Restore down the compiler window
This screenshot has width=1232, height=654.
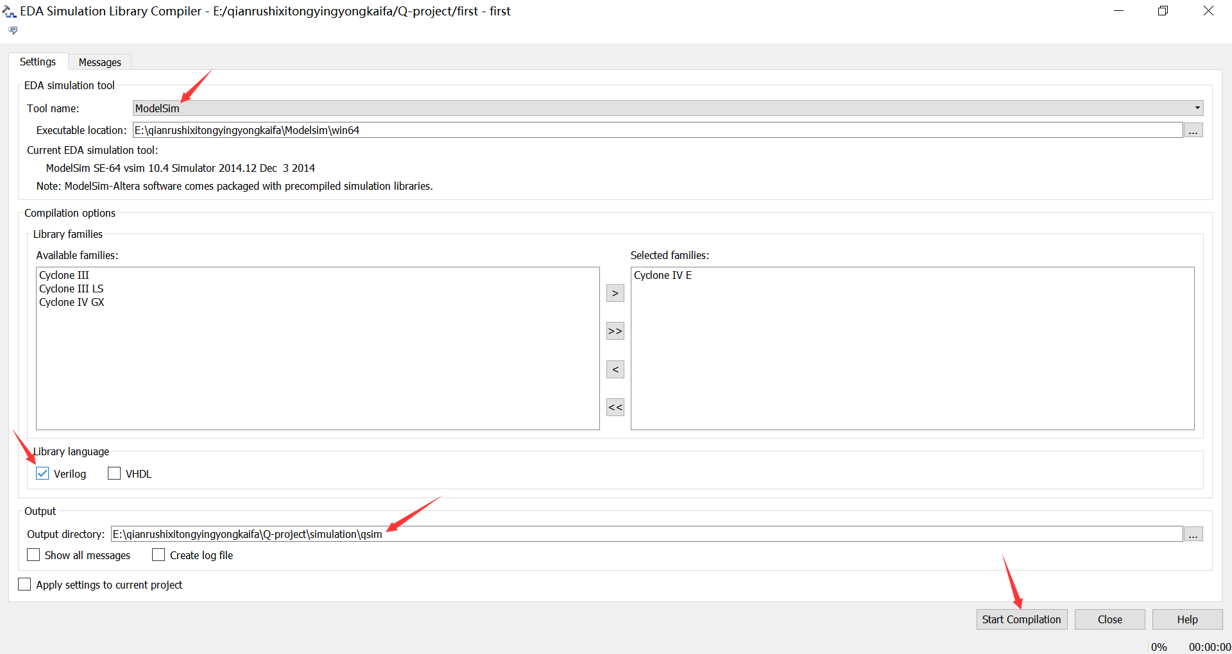click(x=1163, y=11)
